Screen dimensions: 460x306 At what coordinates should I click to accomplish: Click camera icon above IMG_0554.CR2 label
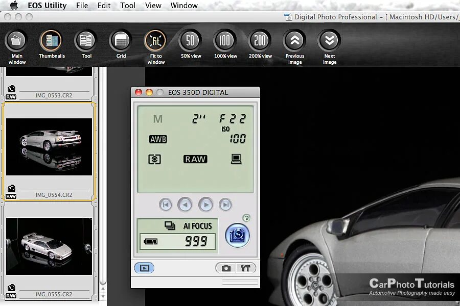tap(11, 188)
